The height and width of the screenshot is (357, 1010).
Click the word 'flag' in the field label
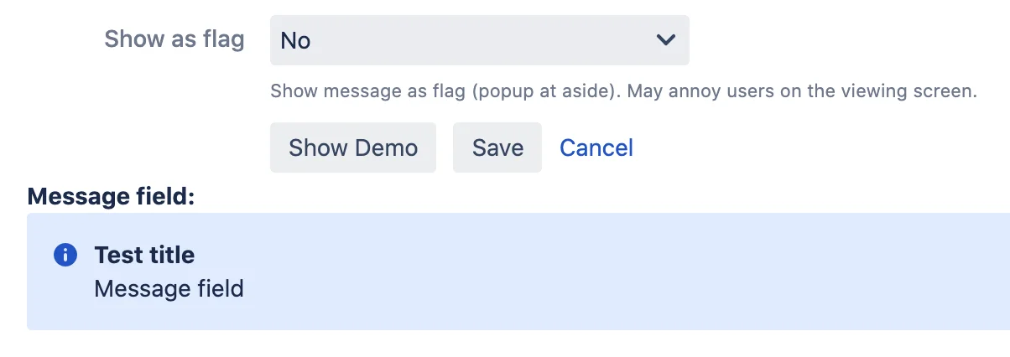coord(222,39)
